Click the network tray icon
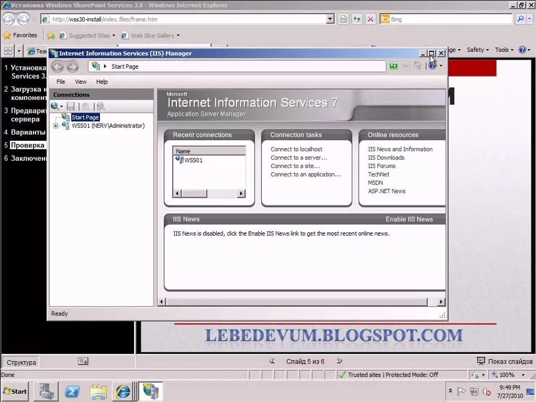 474,391
